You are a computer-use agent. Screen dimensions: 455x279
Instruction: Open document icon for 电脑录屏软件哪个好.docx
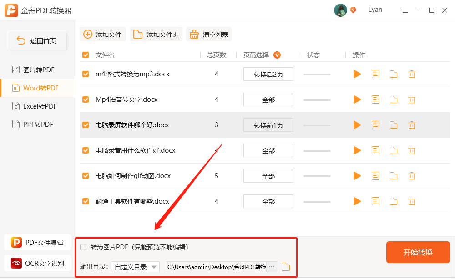[x=375, y=125]
